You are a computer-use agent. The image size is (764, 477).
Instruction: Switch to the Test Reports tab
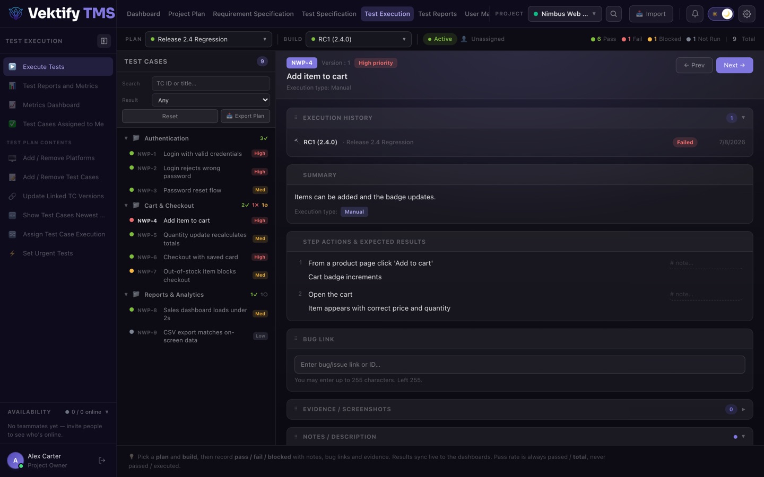(437, 14)
